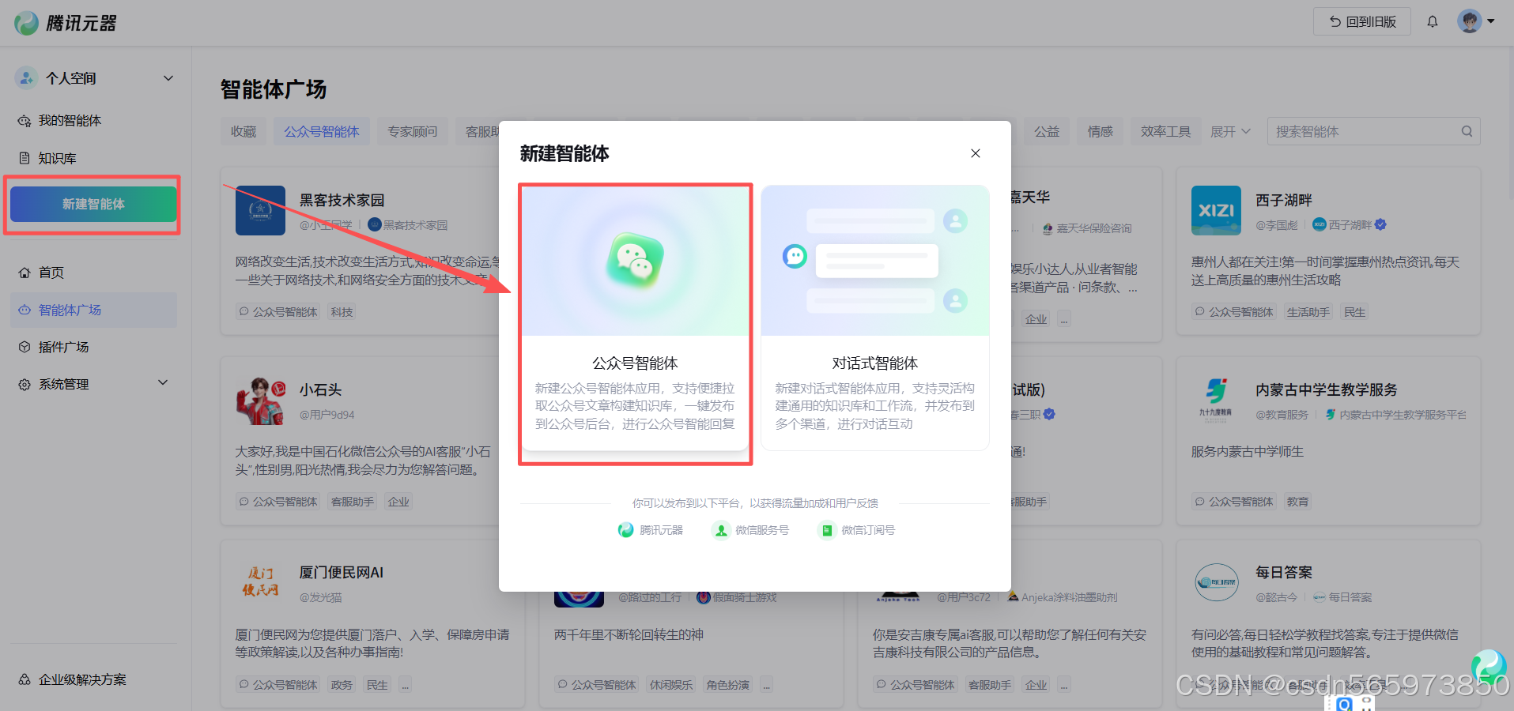Open the 展开 category dropdown
The image size is (1514, 711).
(1230, 131)
